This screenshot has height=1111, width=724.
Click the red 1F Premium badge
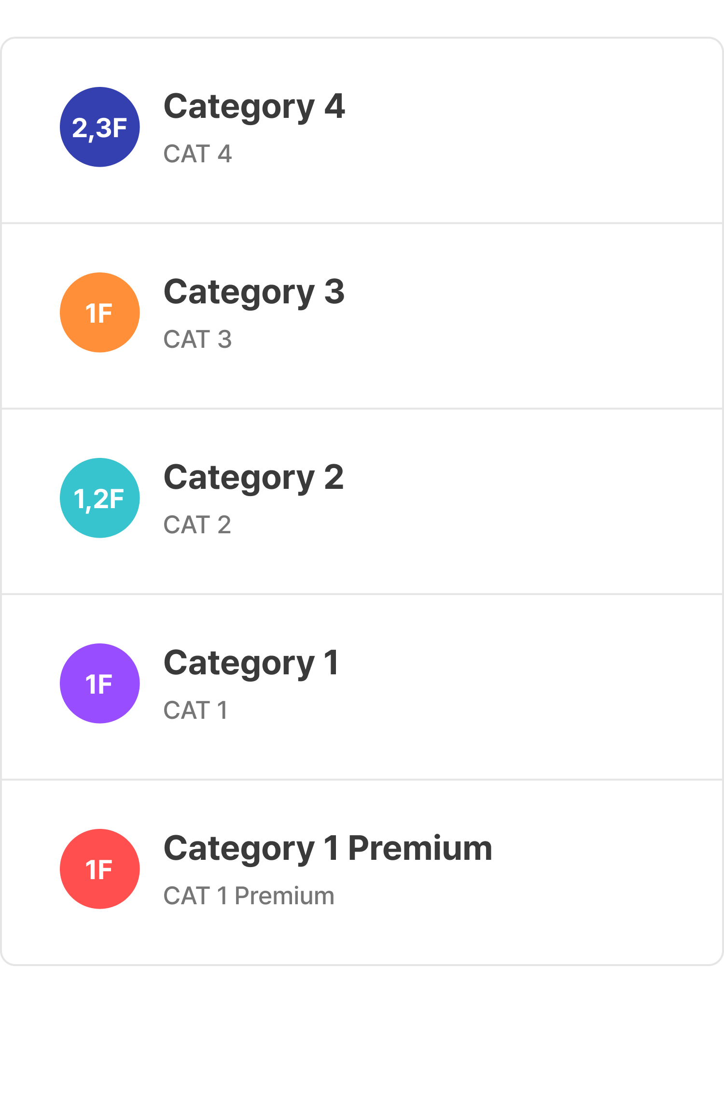coord(100,869)
